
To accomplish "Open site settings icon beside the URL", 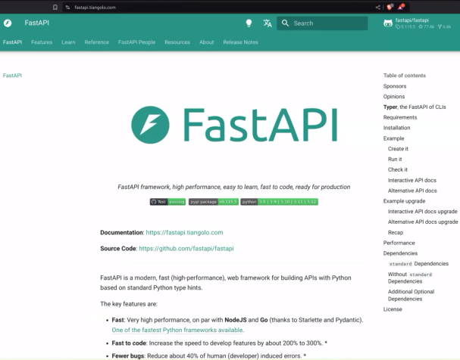I will [67, 8].
